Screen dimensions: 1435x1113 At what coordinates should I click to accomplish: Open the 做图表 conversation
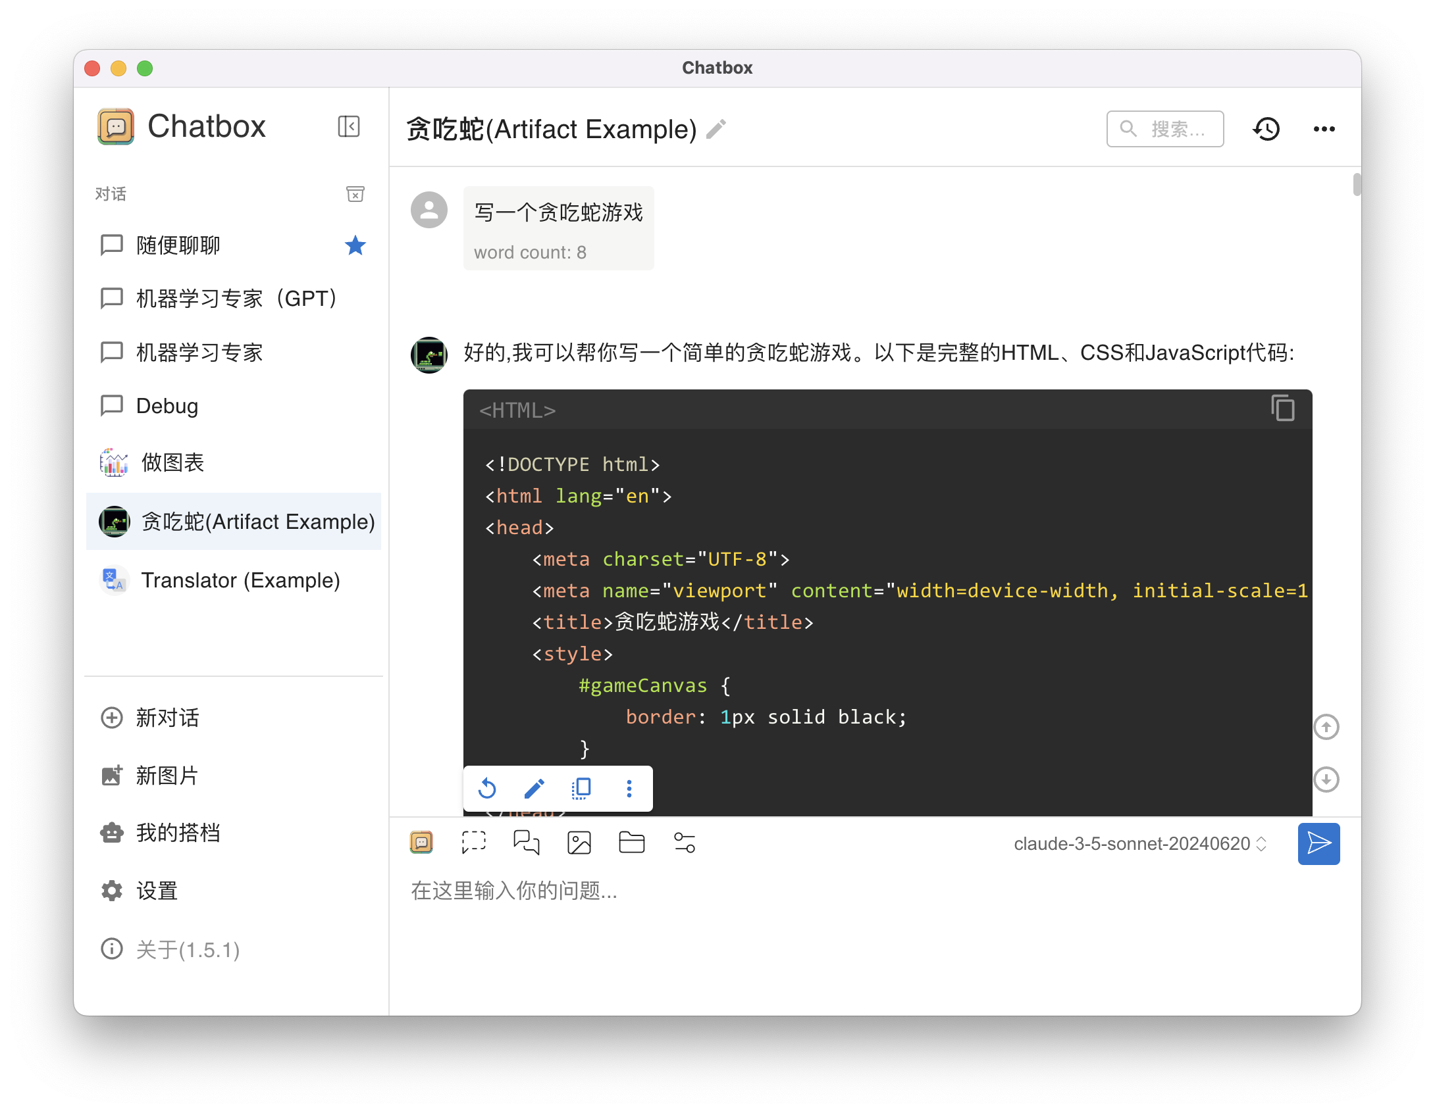(172, 462)
